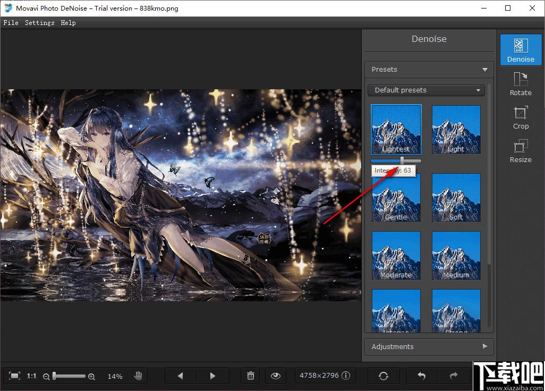This screenshot has width=545, height=391.
Task: Undo the last action
Action: [x=422, y=376]
